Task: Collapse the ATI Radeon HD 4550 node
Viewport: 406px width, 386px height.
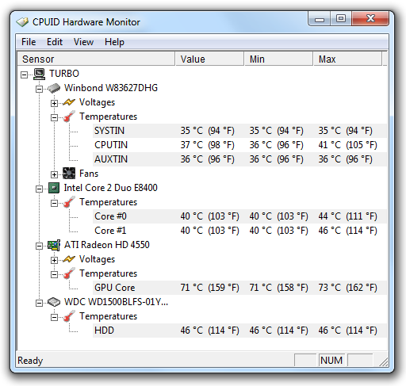Action: coord(39,246)
